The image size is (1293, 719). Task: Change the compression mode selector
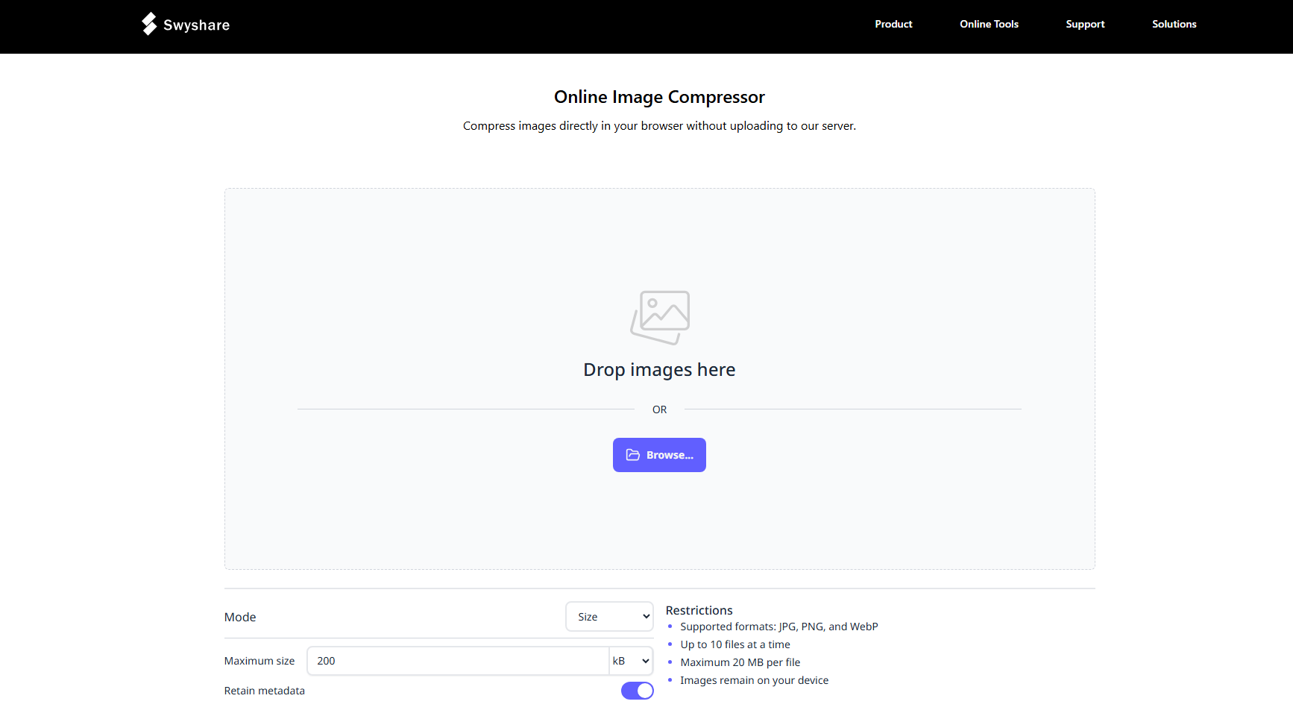pos(609,616)
